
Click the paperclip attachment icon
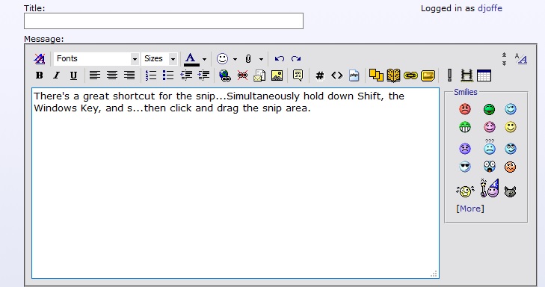[247, 59]
